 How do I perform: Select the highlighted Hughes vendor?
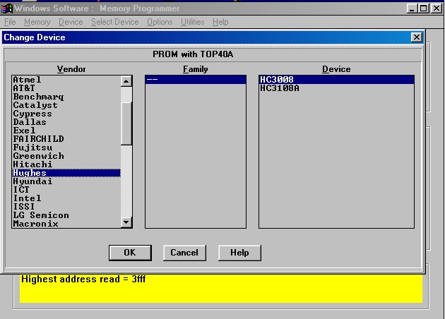[66, 173]
